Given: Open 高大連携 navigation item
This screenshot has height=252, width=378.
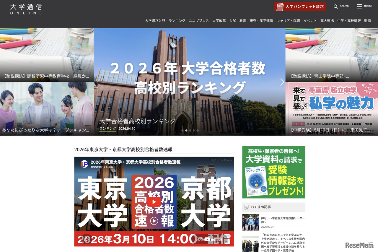Looking at the screenshot, I should click(327, 21).
